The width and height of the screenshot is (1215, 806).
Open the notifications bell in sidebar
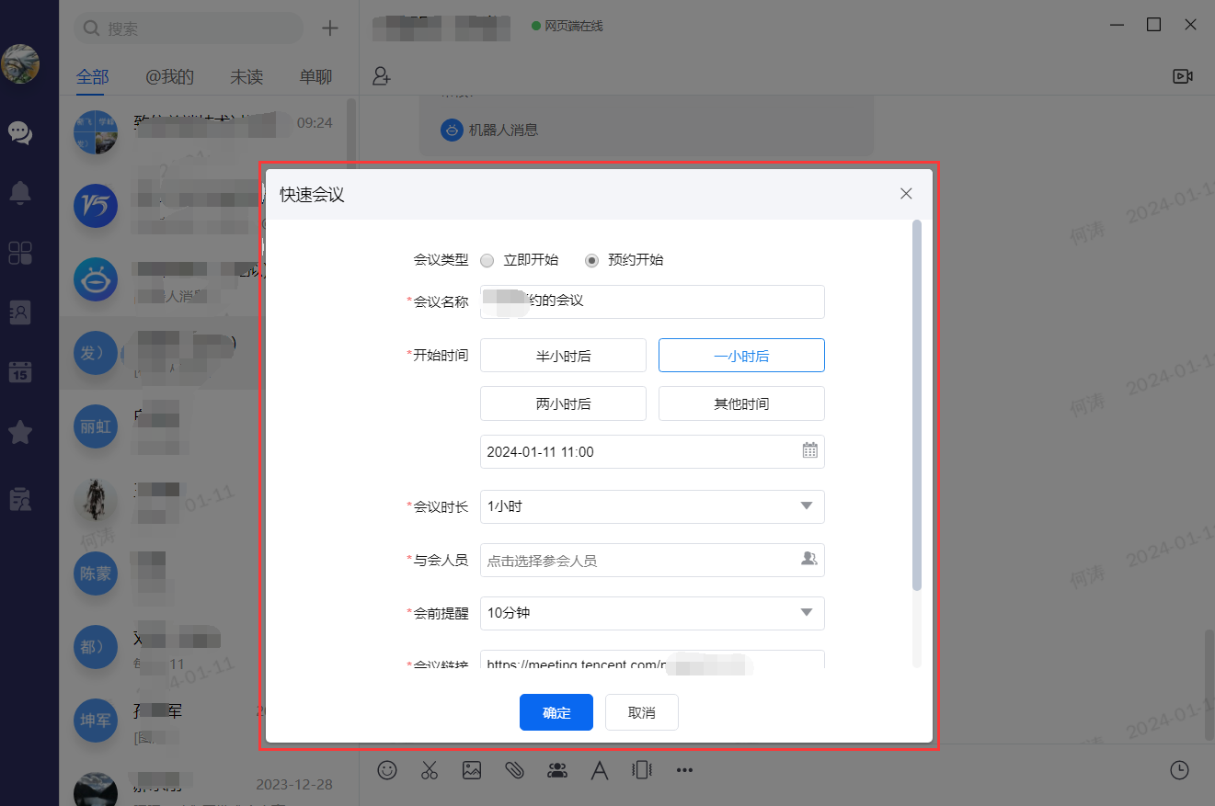coord(20,192)
